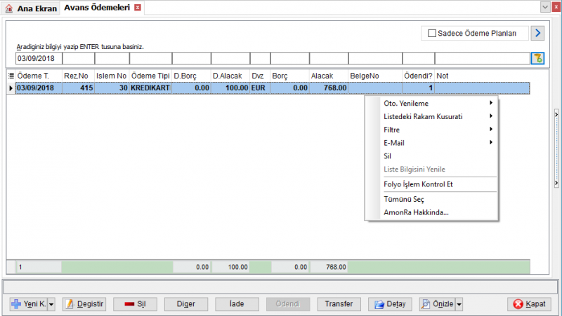Viewport: 562px width, 316px height.
Task: Click Yeni K. plus icon button
Action: click(28, 304)
